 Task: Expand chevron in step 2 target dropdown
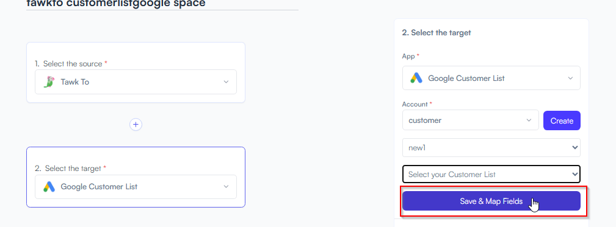(226, 187)
